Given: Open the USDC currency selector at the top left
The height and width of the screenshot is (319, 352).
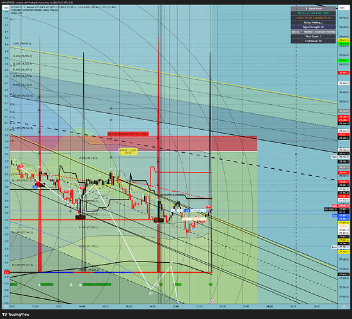Looking at the screenshot, I should [6, 8].
